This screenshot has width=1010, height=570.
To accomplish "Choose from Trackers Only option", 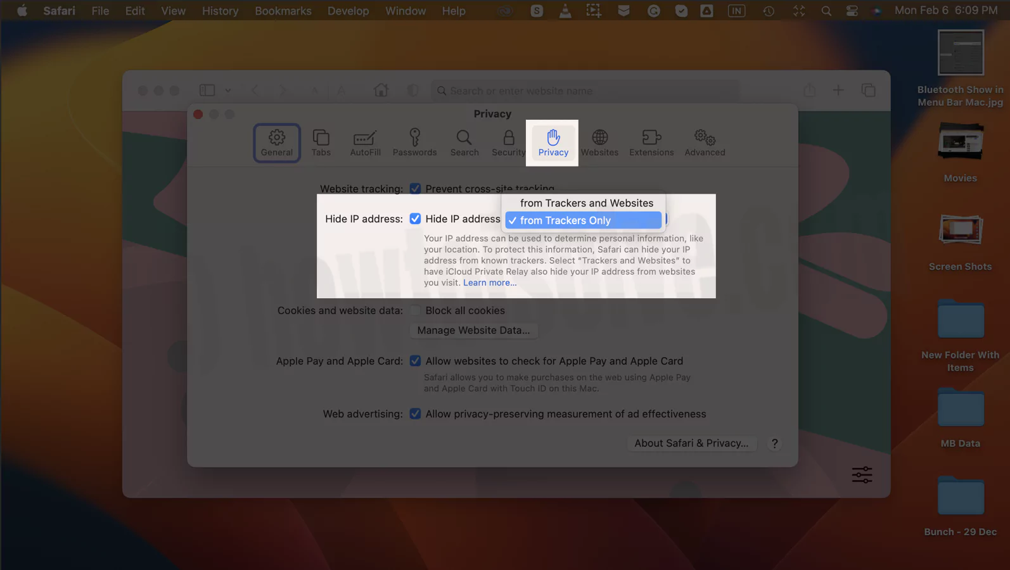I will pyautogui.click(x=584, y=220).
